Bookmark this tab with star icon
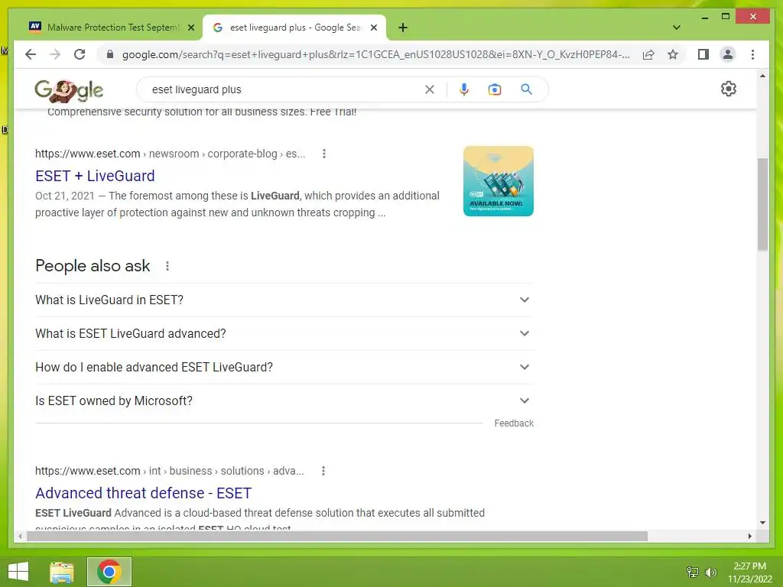Image resolution: width=783 pixels, height=587 pixels. (673, 54)
